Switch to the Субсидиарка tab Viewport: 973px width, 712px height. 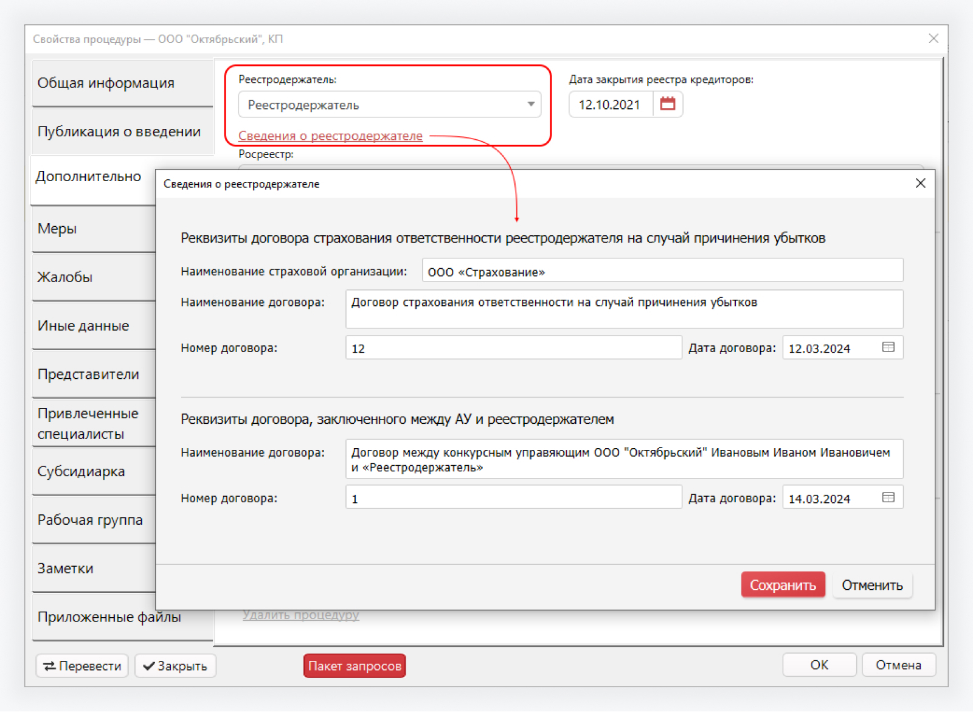(94, 472)
